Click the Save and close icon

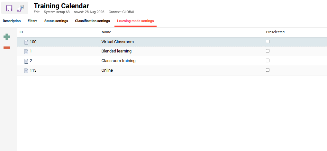point(20,8)
